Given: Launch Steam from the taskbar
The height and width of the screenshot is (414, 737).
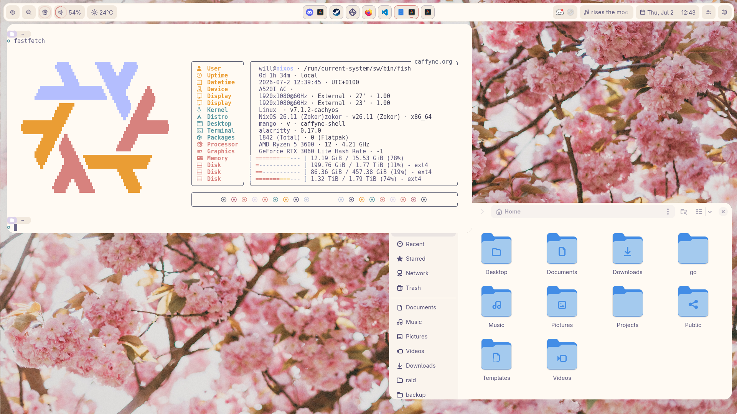Looking at the screenshot, I should 336,12.
